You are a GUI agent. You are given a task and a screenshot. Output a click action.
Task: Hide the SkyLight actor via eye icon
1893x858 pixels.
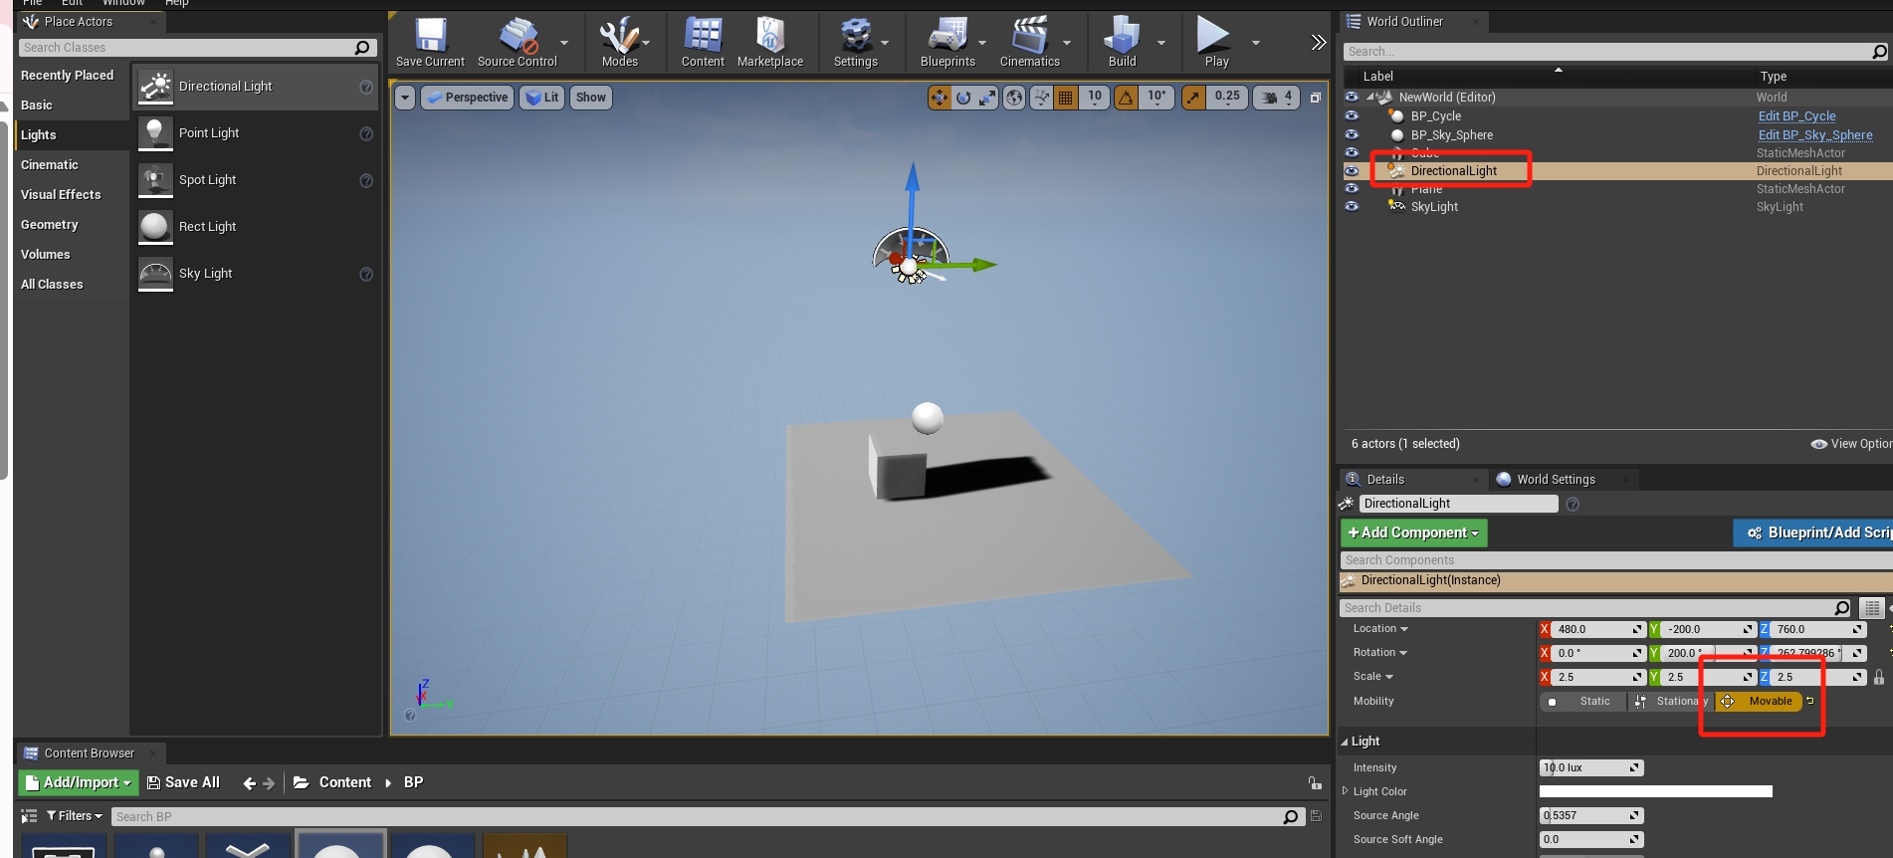[x=1352, y=207]
